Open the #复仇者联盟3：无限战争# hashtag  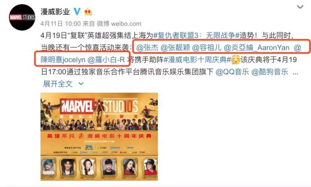click(196, 36)
